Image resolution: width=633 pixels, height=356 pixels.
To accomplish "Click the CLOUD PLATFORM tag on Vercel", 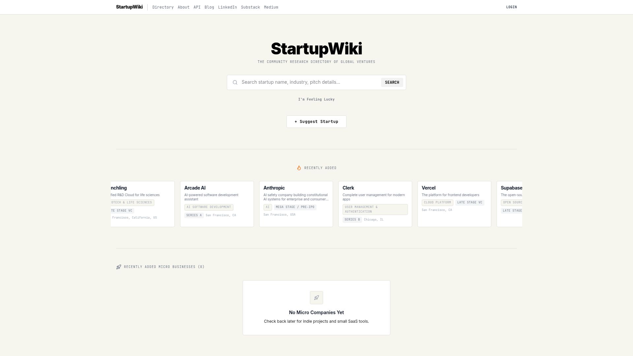I will pyautogui.click(x=437, y=203).
